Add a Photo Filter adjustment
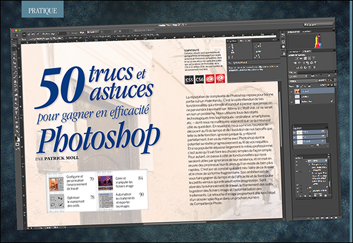Screen dimensions: 353x243 pos(307,63)
